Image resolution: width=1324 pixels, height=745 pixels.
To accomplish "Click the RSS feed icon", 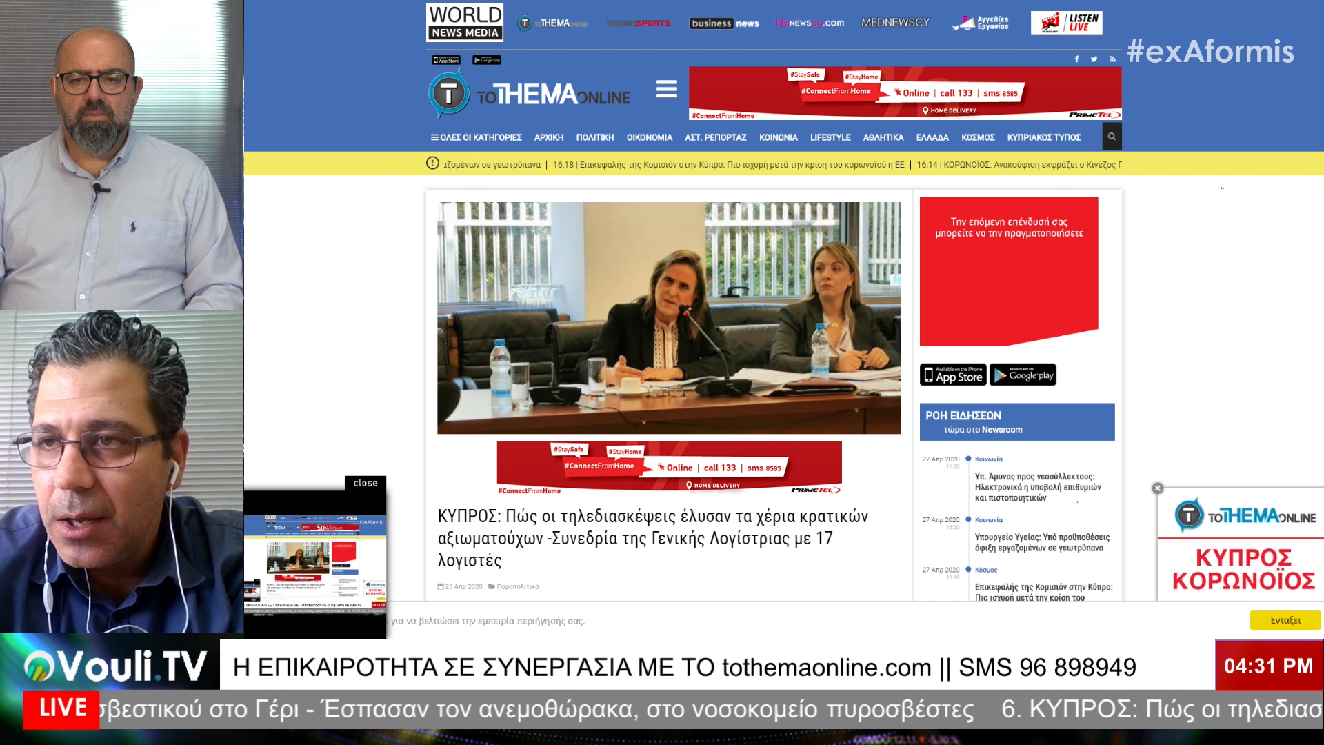I will [1112, 59].
